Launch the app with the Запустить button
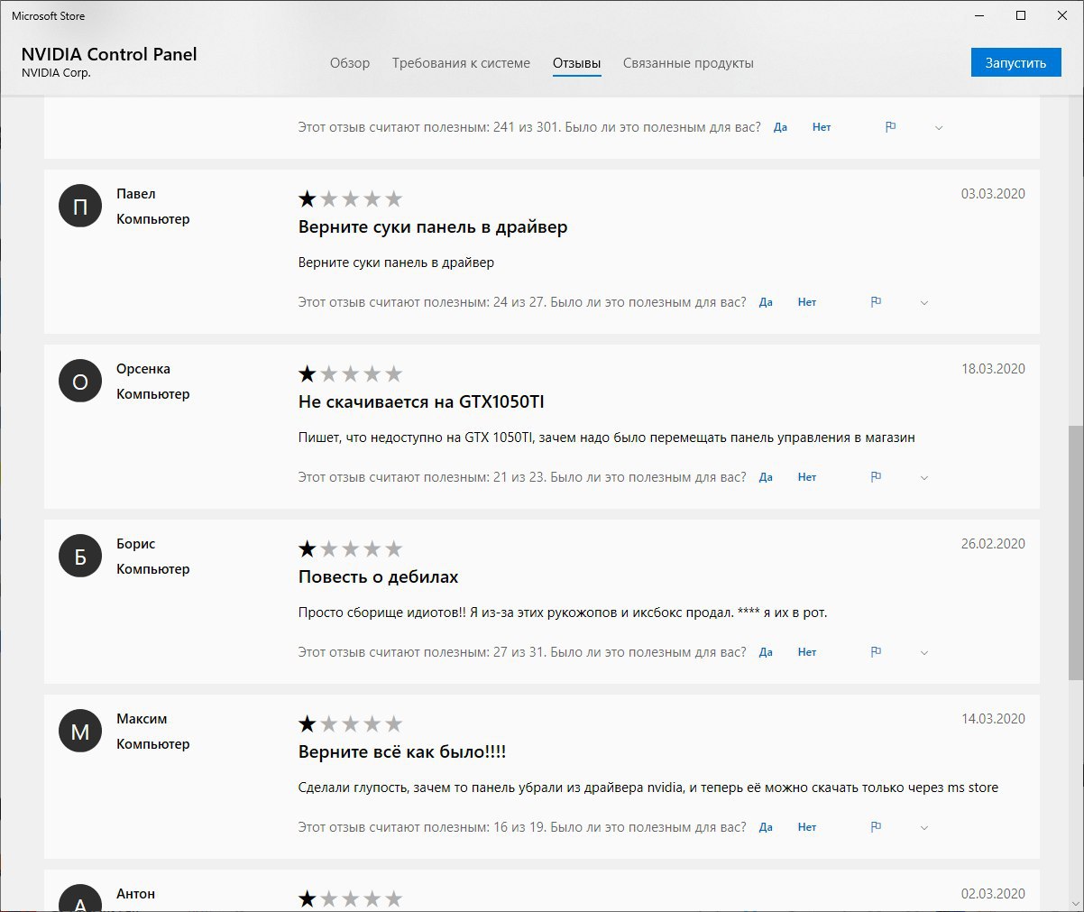 (1015, 62)
